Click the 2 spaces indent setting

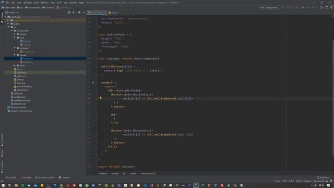click(x=307, y=181)
